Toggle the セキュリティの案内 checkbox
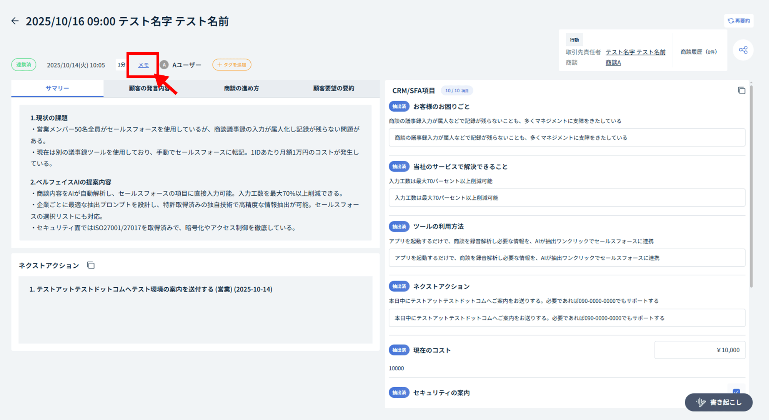The image size is (769, 420). (x=736, y=392)
